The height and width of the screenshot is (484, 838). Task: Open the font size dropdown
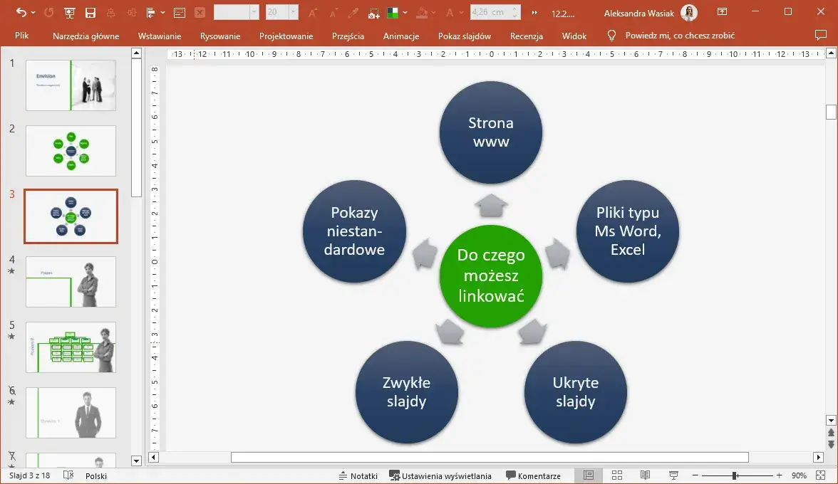(291, 12)
